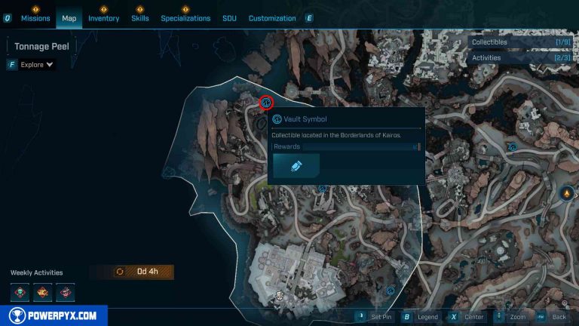Click the B key icon for Legend

[x=406, y=317]
